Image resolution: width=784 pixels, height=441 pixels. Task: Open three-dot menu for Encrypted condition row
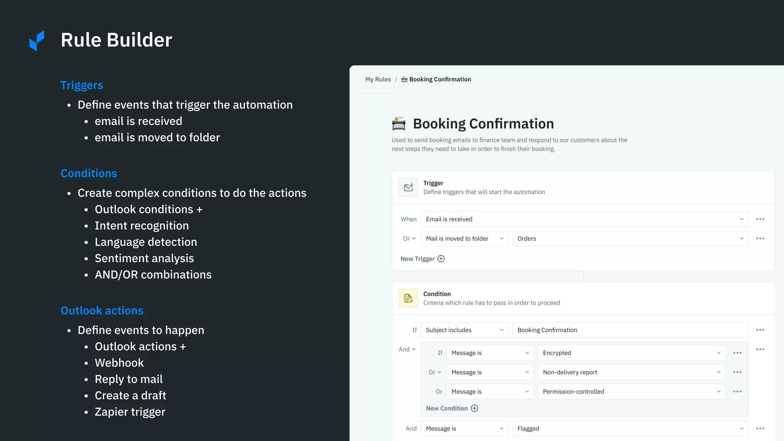point(737,353)
